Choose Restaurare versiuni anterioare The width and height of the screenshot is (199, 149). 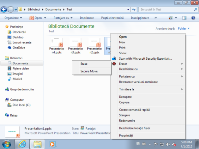(148, 82)
